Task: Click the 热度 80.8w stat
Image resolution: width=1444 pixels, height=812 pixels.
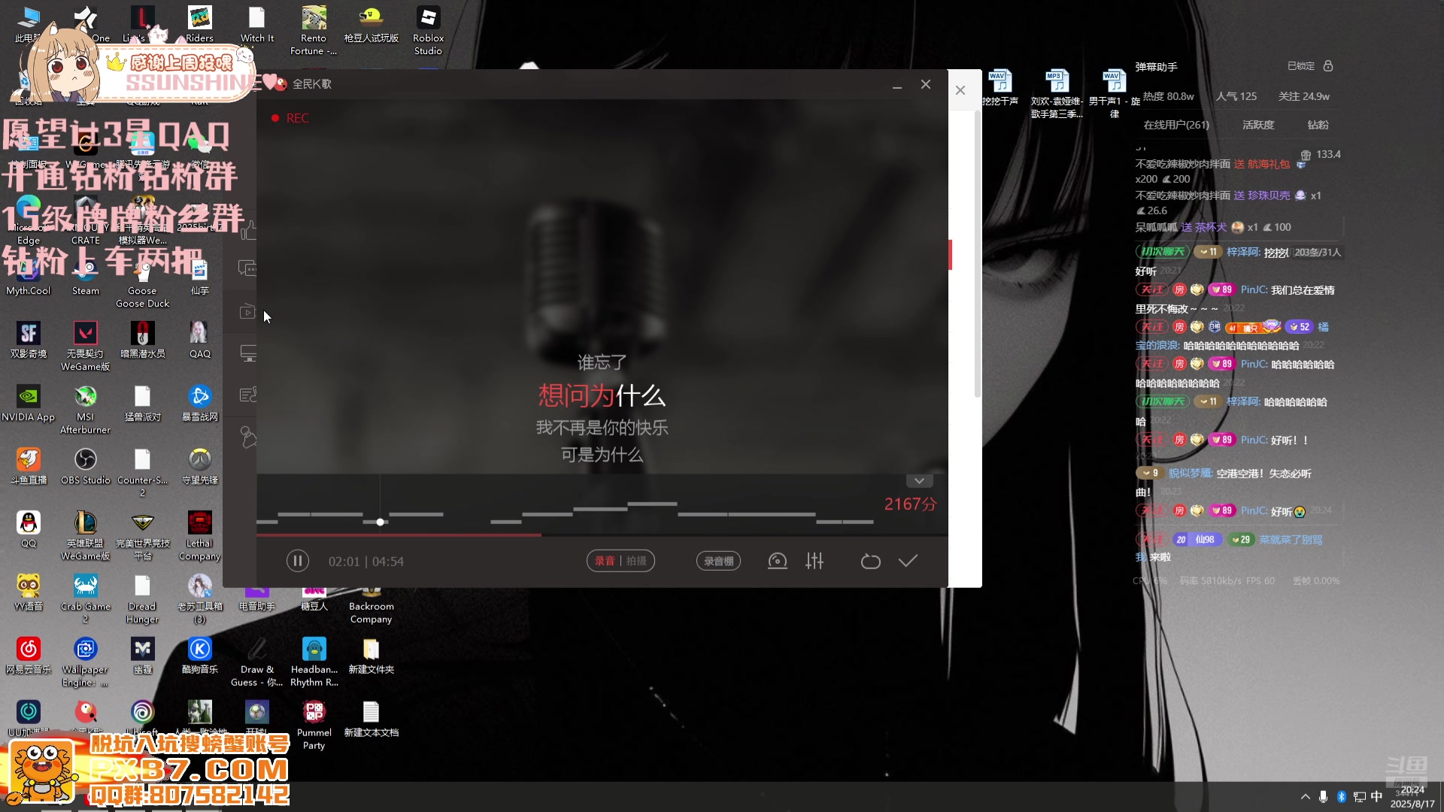Action: pyautogui.click(x=1168, y=96)
